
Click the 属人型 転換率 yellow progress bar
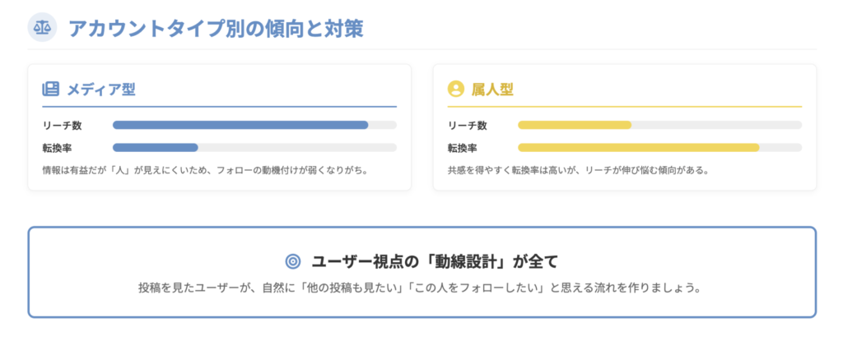coord(638,148)
